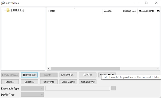Launch the Rename Wiz button
Screen dimensions: 161x98
(87, 82)
